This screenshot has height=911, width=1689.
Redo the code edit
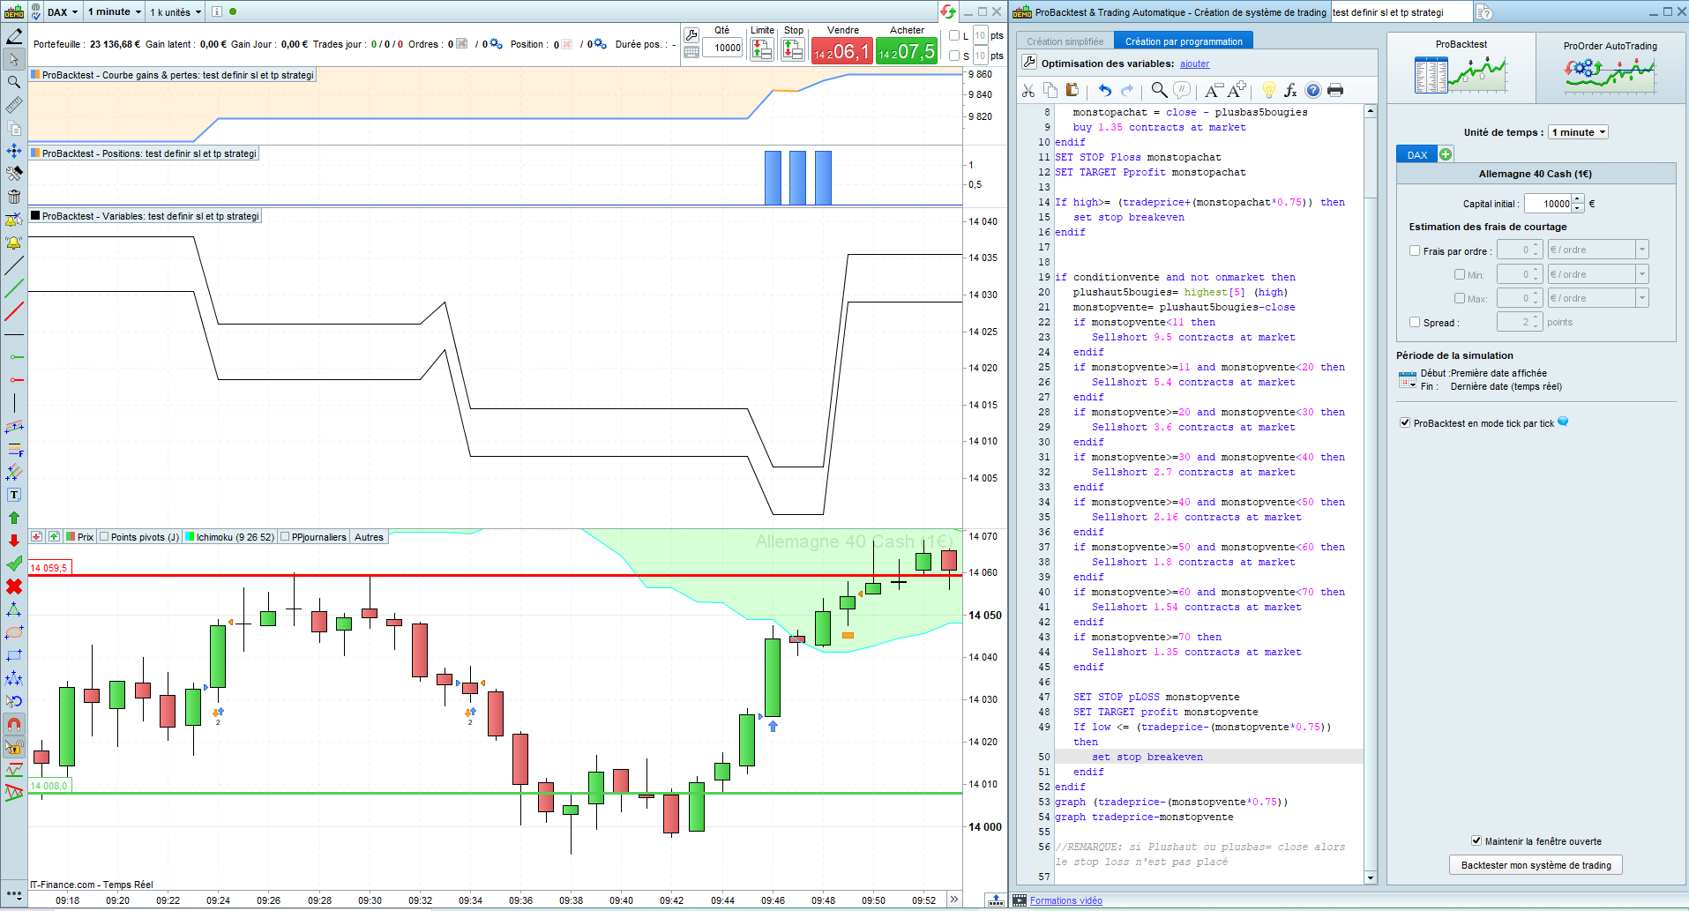(1127, 90)
